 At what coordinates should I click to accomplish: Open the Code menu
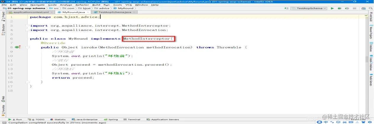pyautogui.click(x=52, y=5)
